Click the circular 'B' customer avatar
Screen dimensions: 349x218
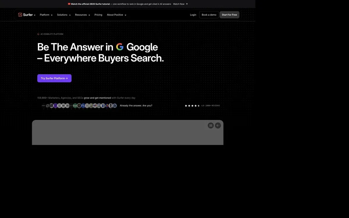point(67,106)
